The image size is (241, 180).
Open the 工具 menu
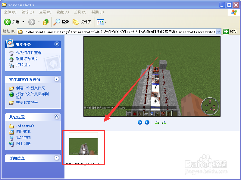(80, 12)
